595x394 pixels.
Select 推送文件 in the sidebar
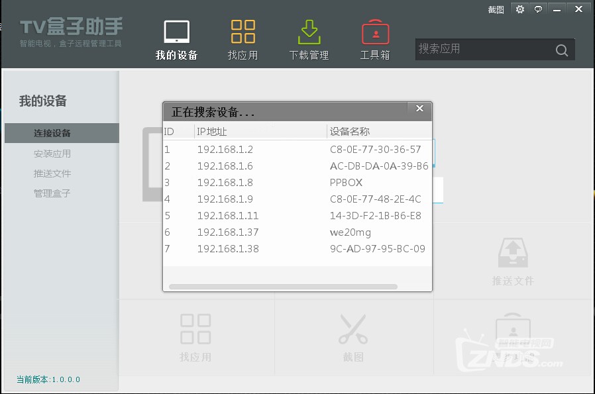(52, 173)
